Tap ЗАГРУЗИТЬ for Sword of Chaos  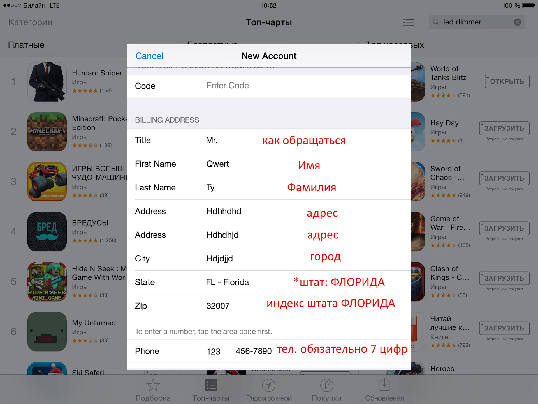[x=504, y=178]
